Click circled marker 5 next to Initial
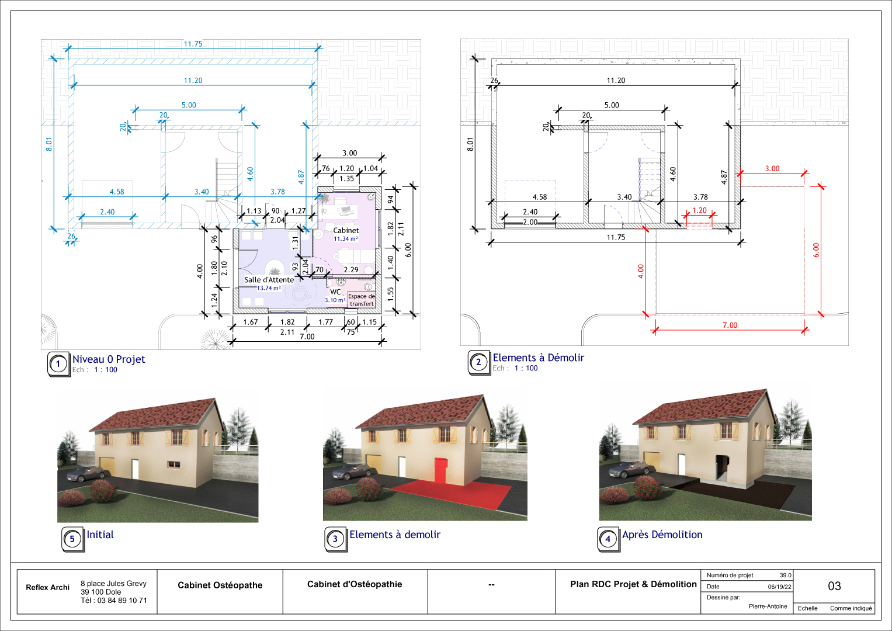 72,539
